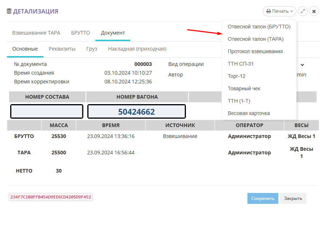Screen dimensions: 326x225
Task: Close the Детализация dialog with X icon
Action: (314, 11)
